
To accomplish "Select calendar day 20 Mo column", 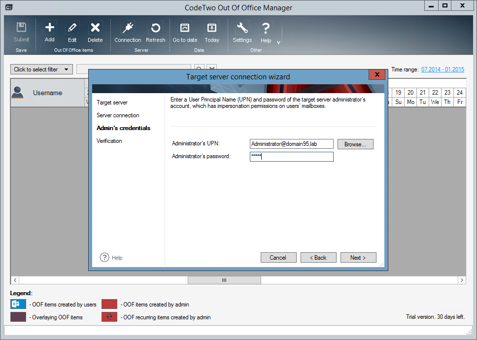I will coord(410,97).
